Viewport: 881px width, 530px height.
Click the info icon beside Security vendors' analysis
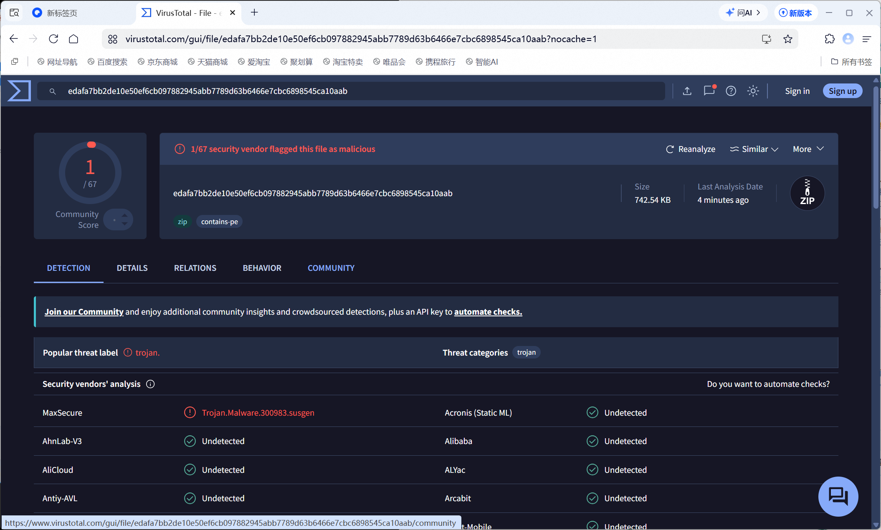coord(150,384)
